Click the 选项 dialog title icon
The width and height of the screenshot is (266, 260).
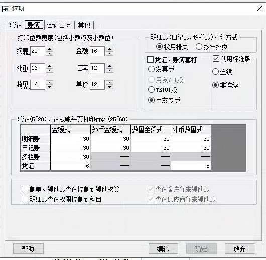tap(6, 9)
